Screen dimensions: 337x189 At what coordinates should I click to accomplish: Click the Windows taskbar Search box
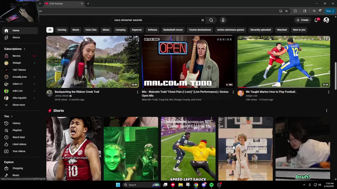(x=142, y=185)
